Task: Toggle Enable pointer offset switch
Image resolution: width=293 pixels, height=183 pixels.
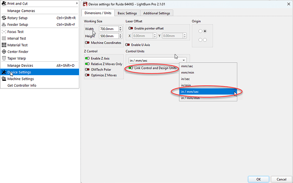Action: 131,28
